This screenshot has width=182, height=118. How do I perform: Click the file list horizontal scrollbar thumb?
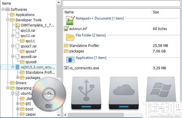point(96,115)
